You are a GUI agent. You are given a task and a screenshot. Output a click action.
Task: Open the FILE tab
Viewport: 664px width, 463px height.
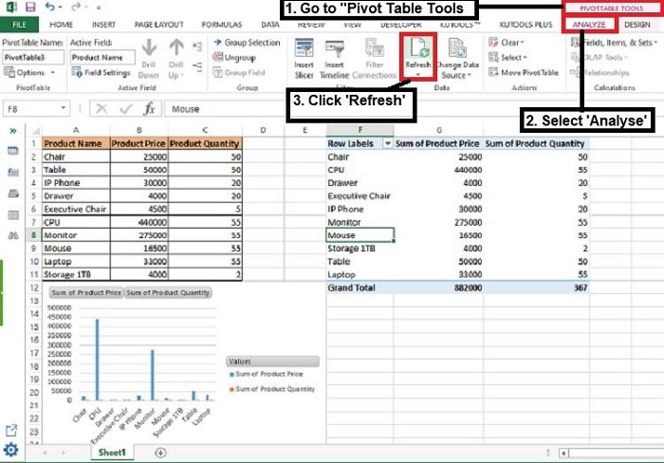click(x=19, y=25)
